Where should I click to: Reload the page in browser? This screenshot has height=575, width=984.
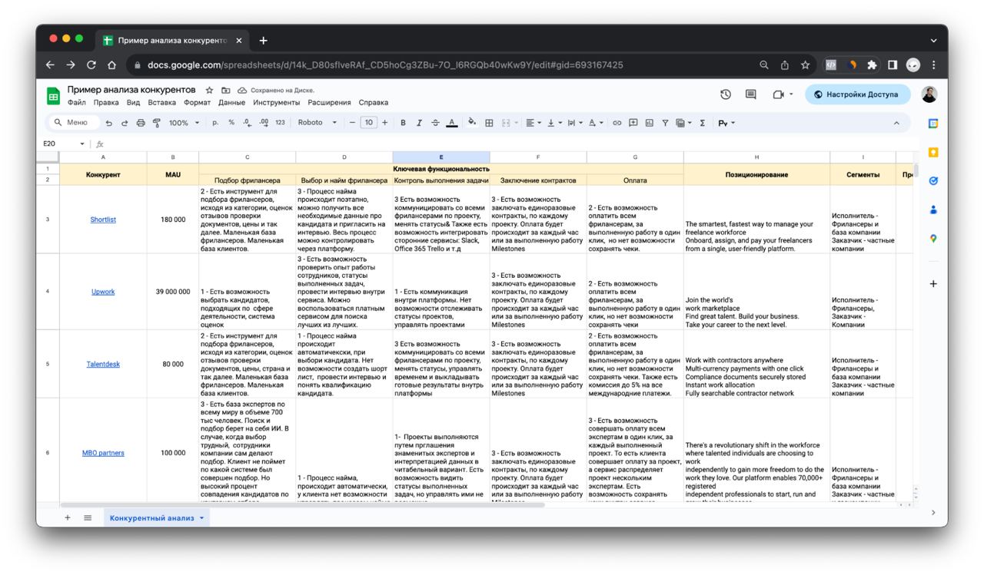[91, 65]
